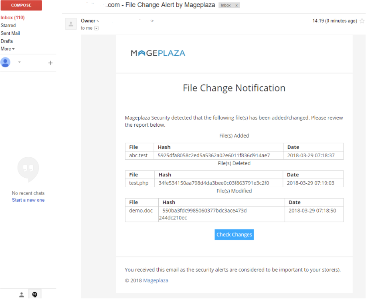366x300 pixels.
Task: Open the Drafts folder
Action: [x=7, y=41]
